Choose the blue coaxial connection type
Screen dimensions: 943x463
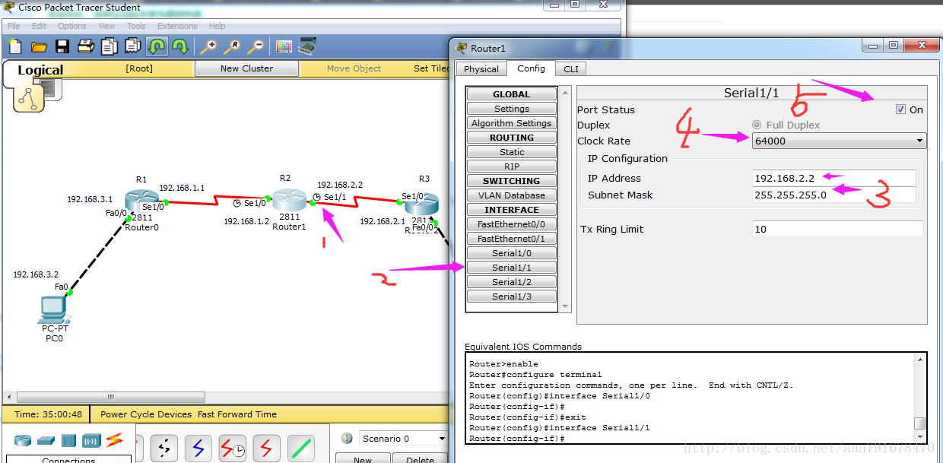(x=198, y=449)
